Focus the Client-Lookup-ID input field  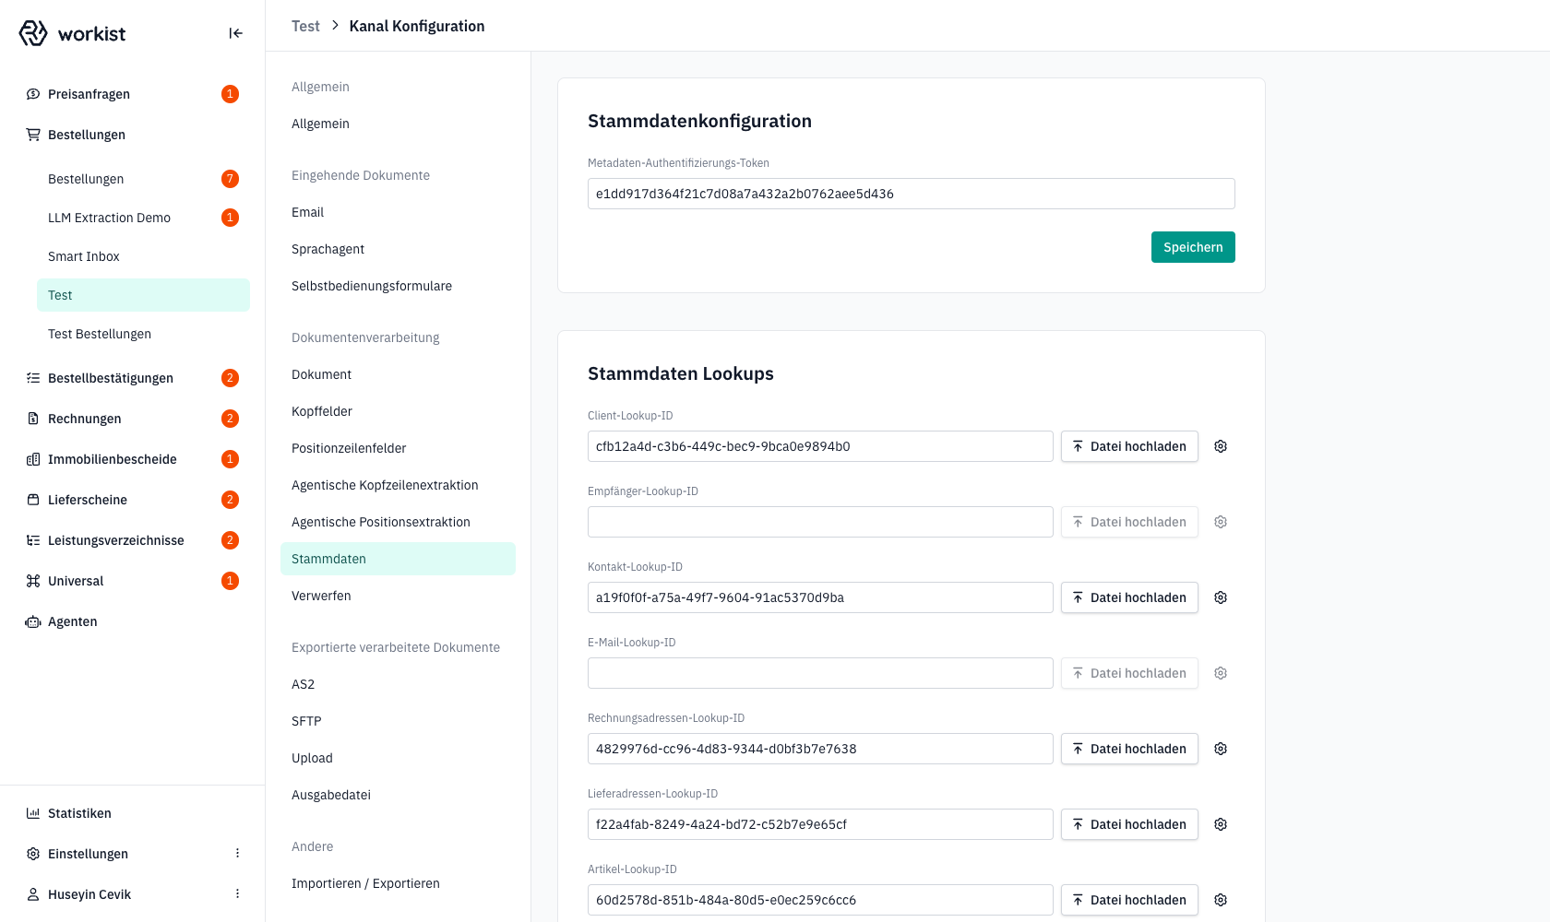click(x=820, y=446)
